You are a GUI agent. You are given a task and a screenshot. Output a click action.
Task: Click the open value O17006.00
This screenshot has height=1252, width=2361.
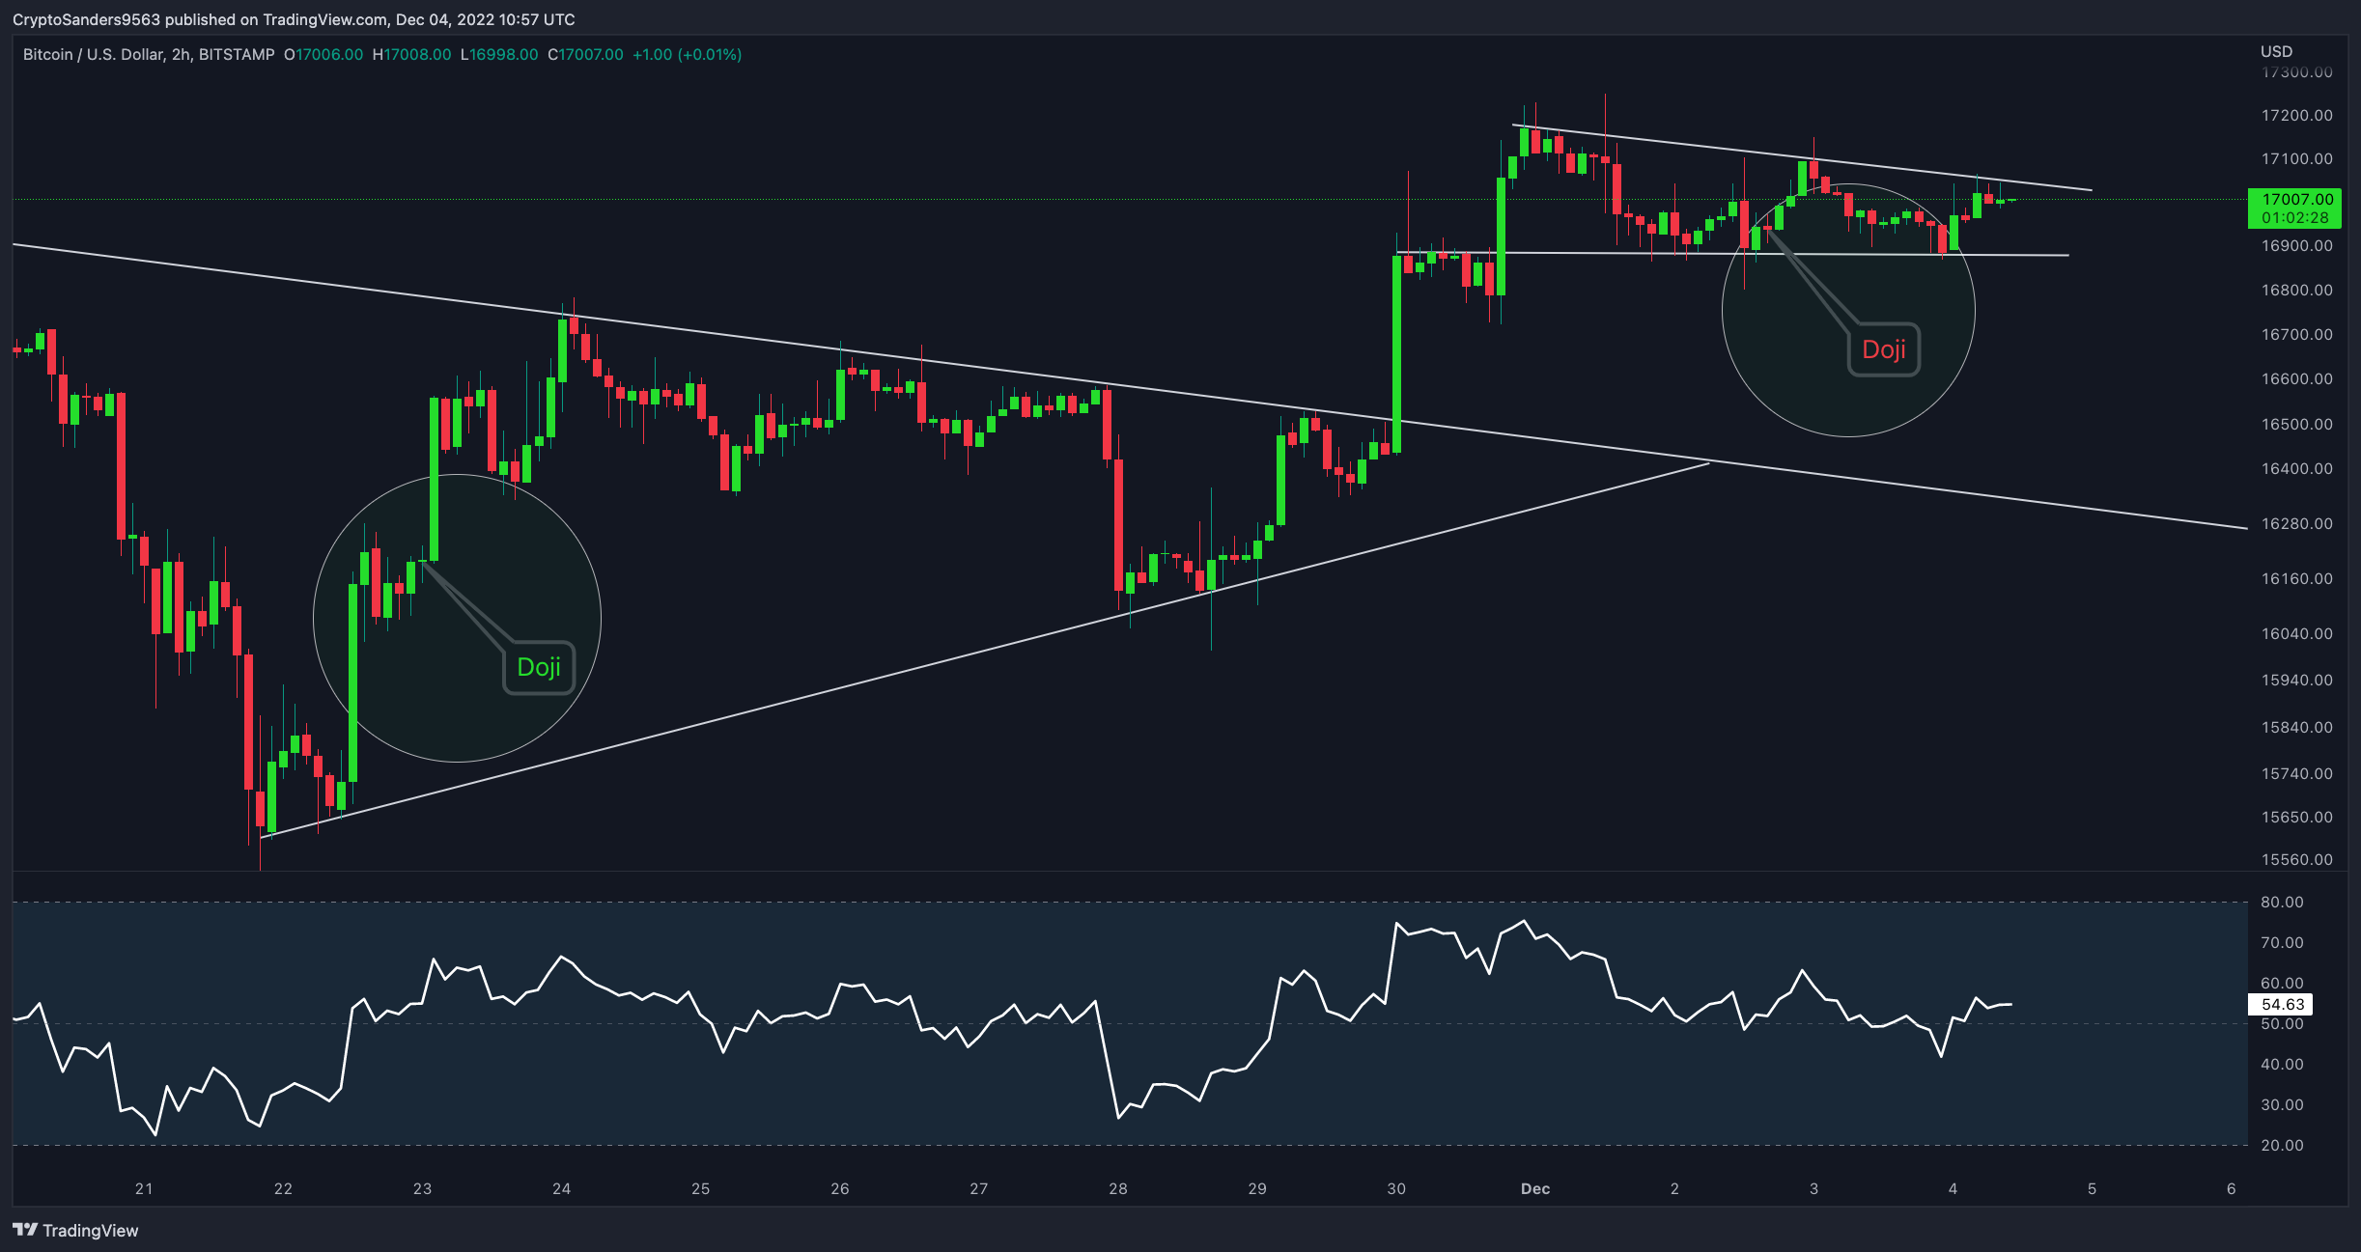coord(323,55)
